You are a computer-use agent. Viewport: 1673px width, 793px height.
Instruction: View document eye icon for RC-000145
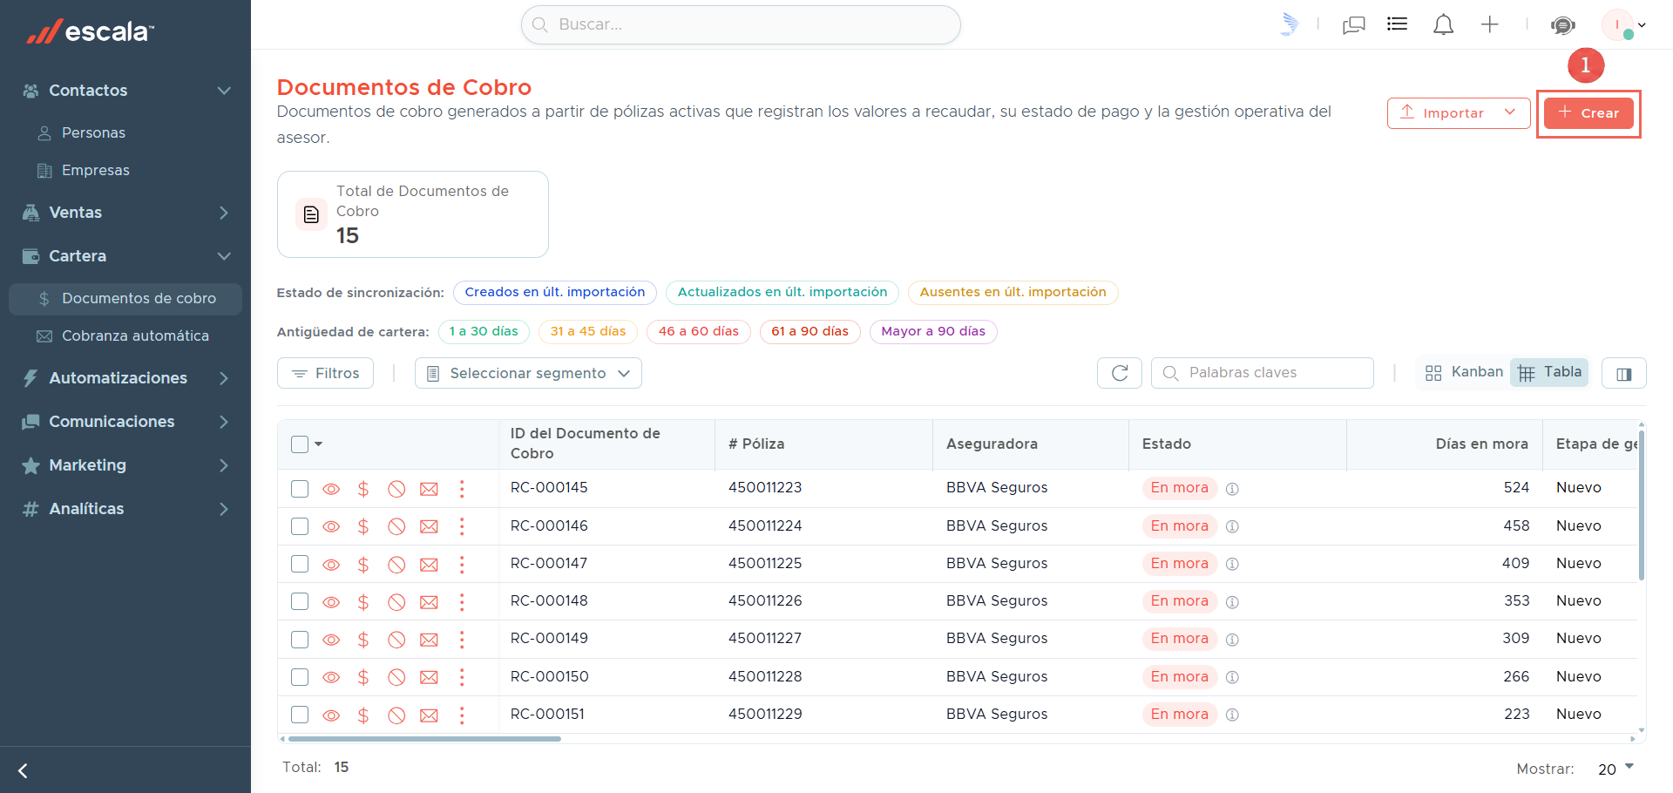tap(331, 489)
